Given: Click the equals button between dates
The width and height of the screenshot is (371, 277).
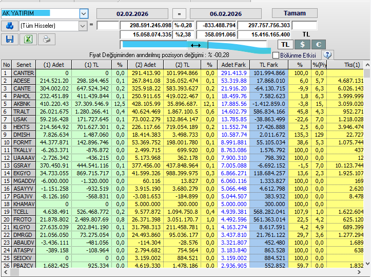Looking at the screenshot, I should pyautogui.click(x=179, y=14).
